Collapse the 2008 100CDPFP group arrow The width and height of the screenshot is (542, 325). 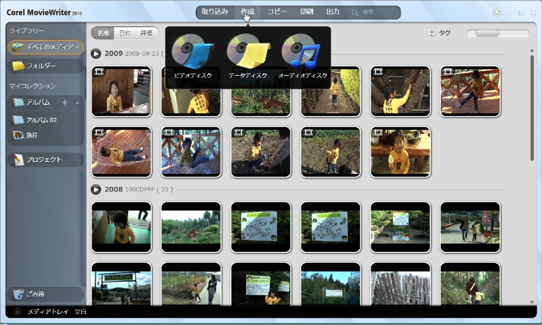96,190
